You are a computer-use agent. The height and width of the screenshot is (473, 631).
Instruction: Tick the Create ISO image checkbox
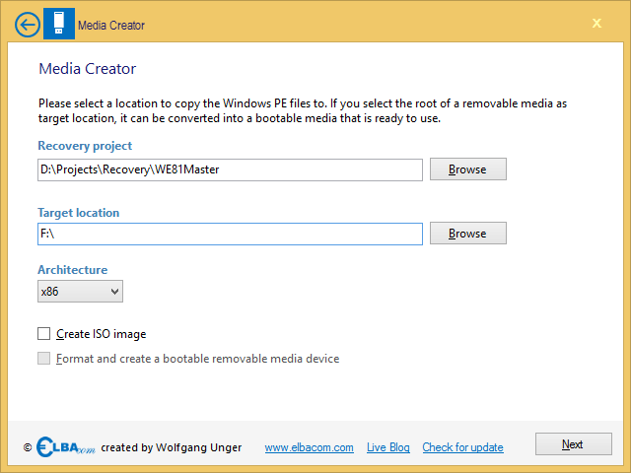click(x=43, y=334)
